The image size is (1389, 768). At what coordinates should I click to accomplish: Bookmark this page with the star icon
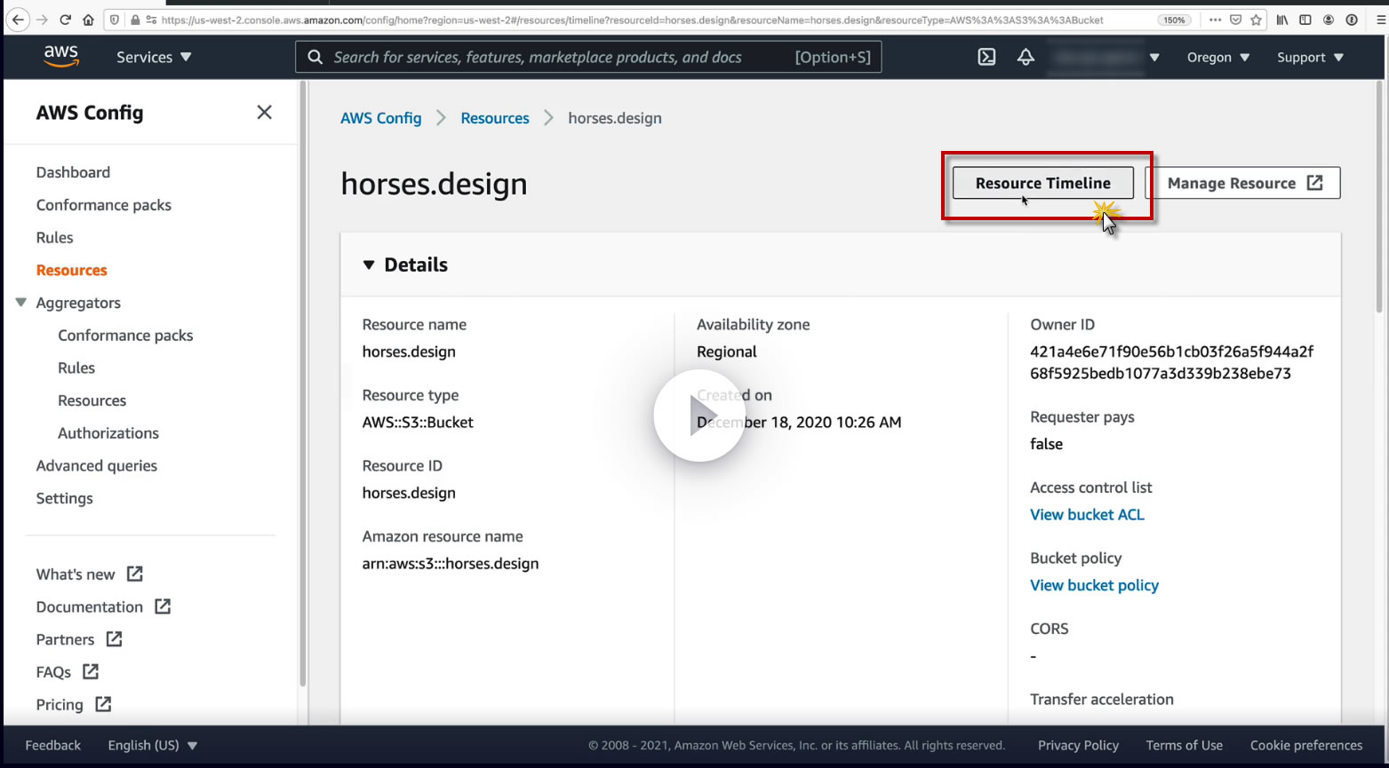tap(1256, 20)
